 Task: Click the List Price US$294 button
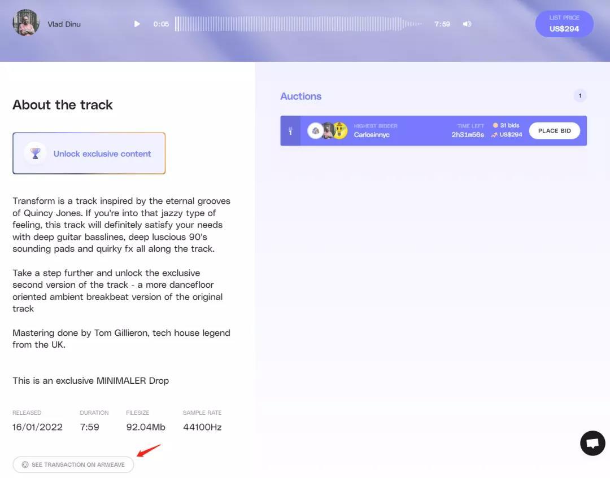tap(564, 24)
